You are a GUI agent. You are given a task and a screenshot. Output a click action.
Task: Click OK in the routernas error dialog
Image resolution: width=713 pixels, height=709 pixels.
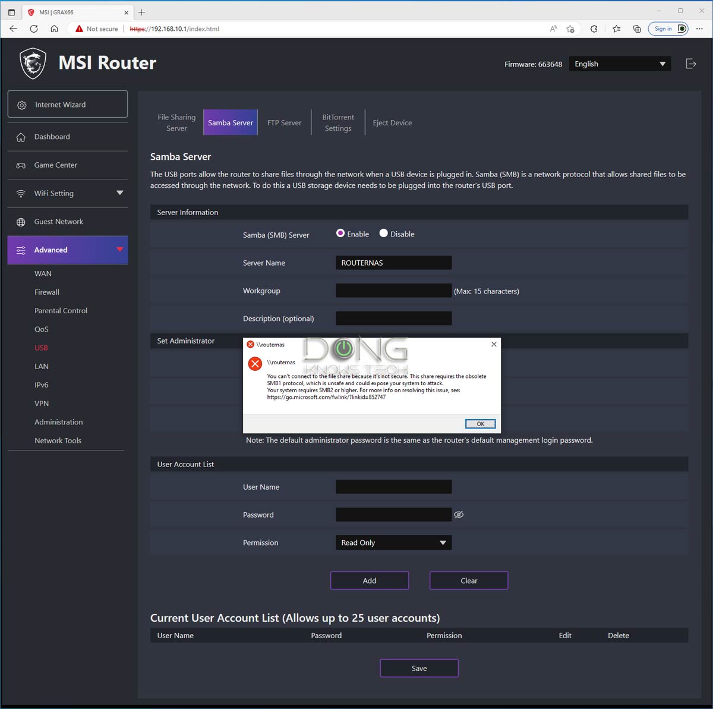(x=480, y=424)
